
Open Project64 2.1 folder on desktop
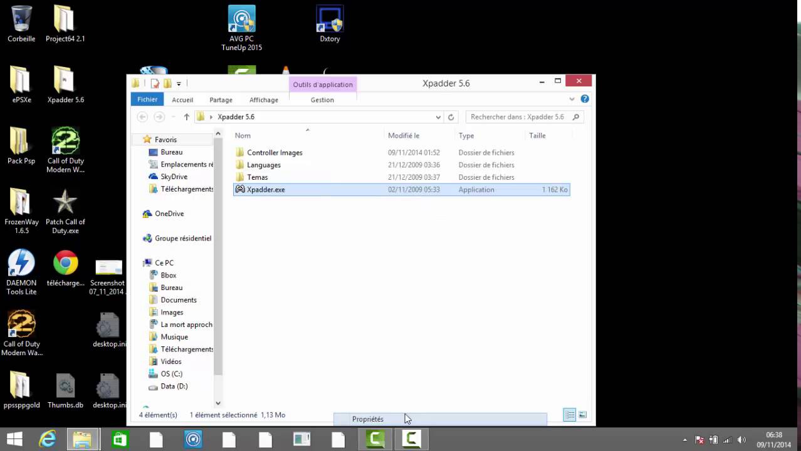point(65,24)
